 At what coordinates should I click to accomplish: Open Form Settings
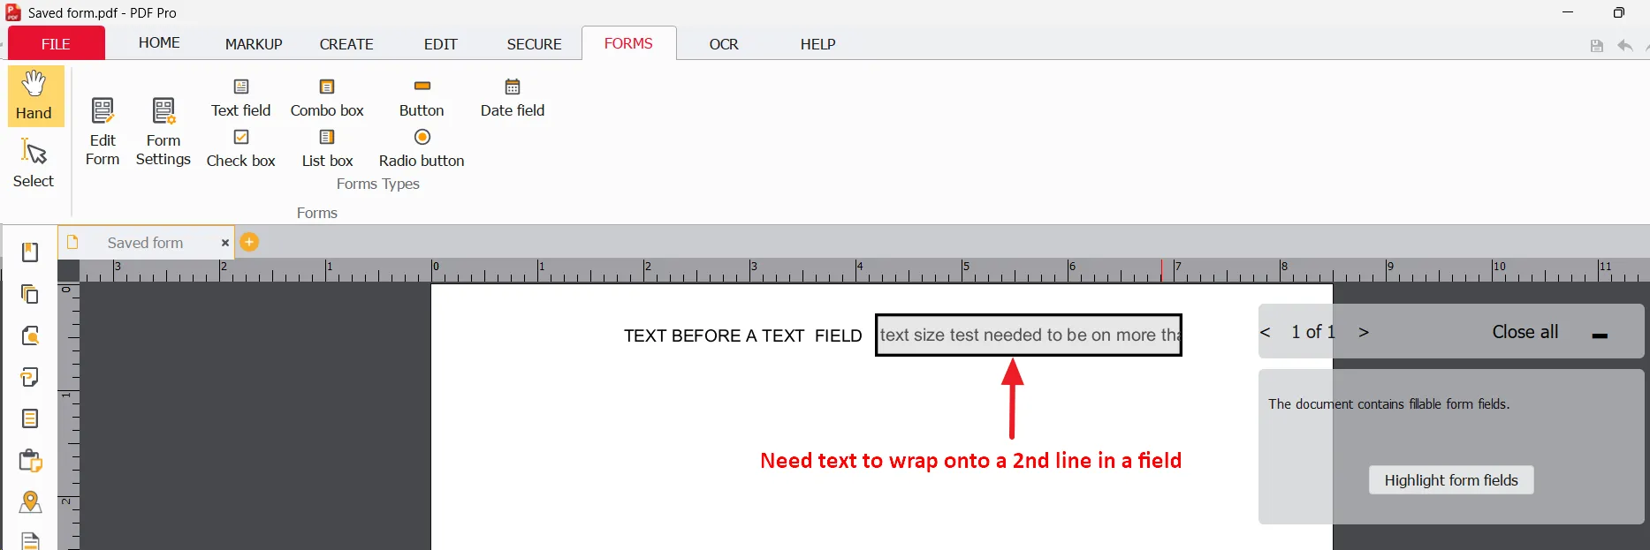pos(163,132)
